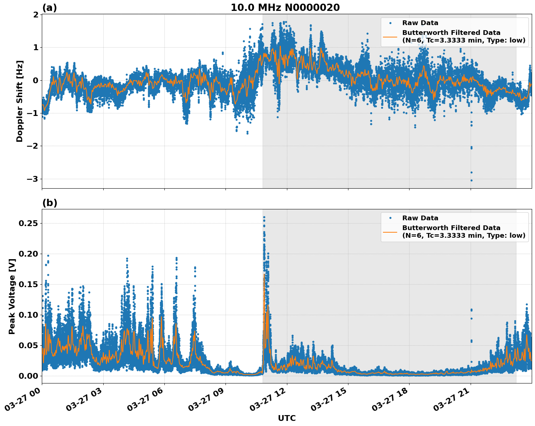This screenshot has width=535, height=426.
Task: Click the blue Raw Data dot glyph in panel (a) legend
Action: click(x=390, y=23)
